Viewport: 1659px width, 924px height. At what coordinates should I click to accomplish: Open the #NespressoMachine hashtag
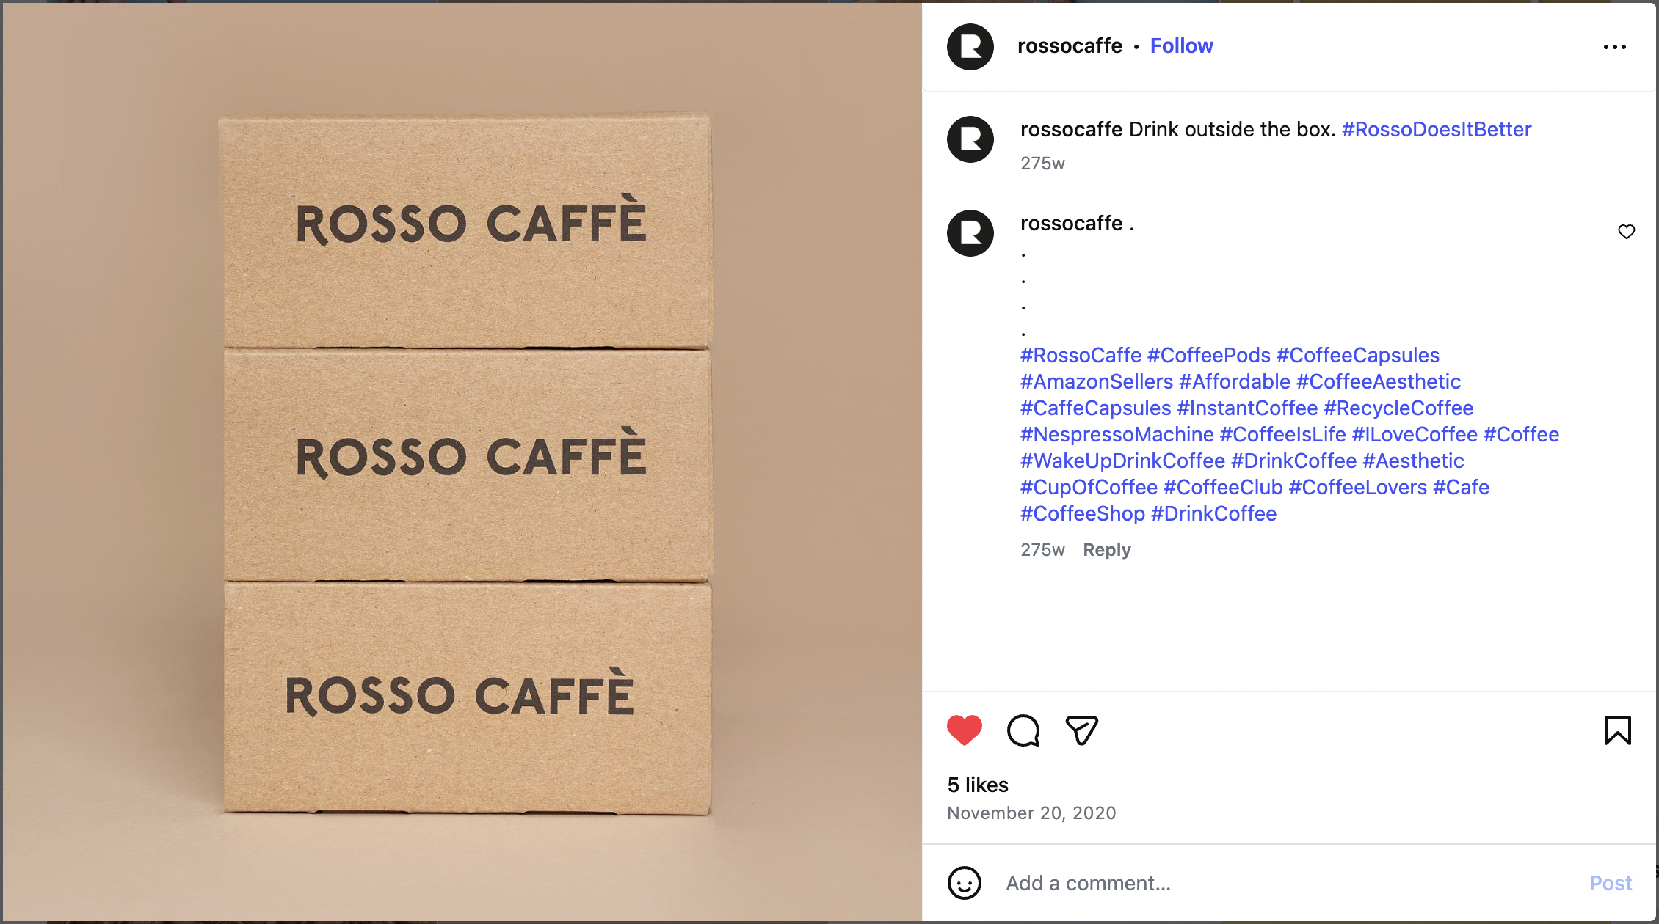(1117, 435)
